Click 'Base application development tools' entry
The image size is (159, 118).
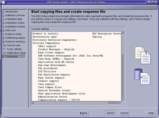click(x=62, y=93)
